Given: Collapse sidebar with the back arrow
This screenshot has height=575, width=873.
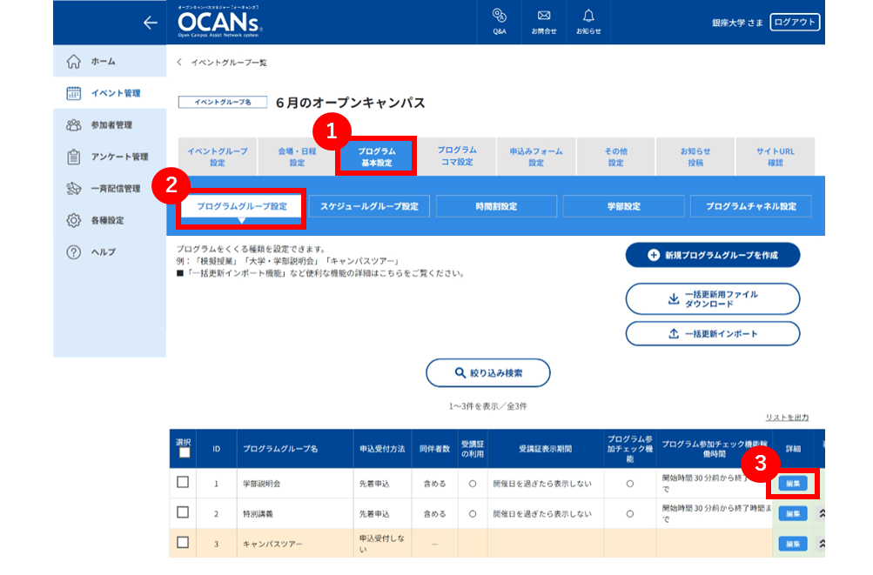Looking at the screenshot, I should tap(150, 23).
